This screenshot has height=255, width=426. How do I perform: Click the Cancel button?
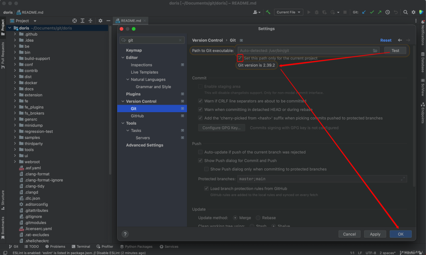349,234
